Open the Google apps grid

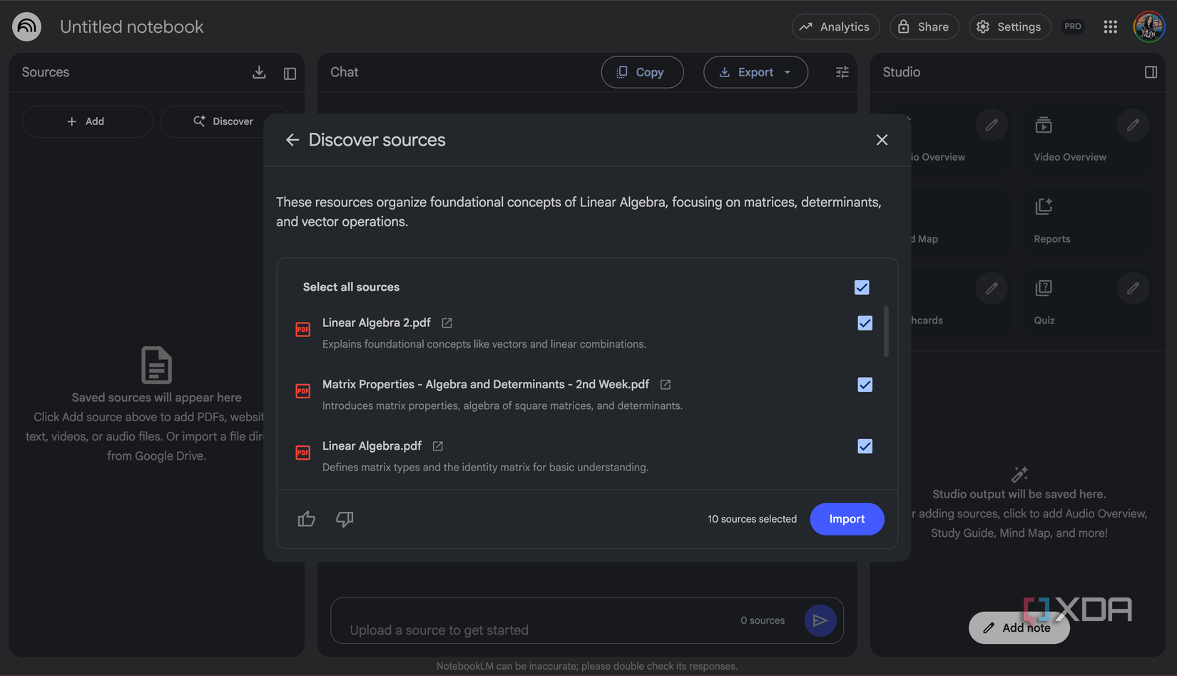[1110, 26]
